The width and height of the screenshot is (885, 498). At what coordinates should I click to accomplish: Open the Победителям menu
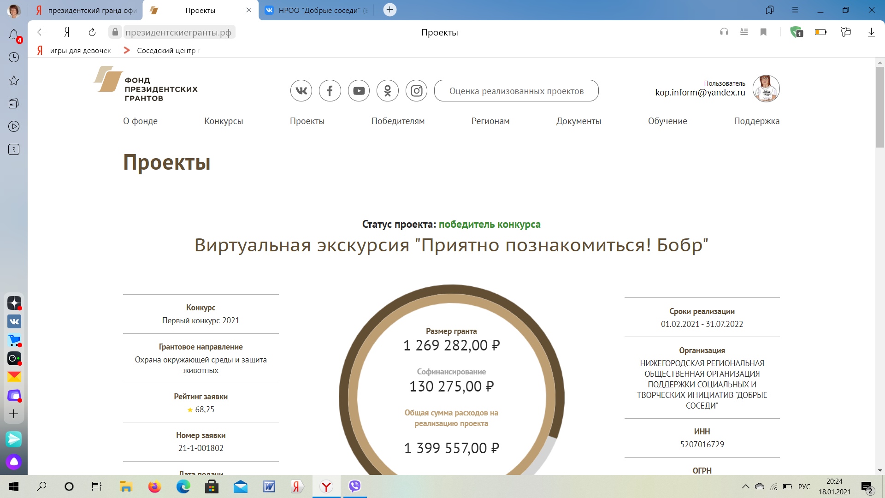point(398,121)
